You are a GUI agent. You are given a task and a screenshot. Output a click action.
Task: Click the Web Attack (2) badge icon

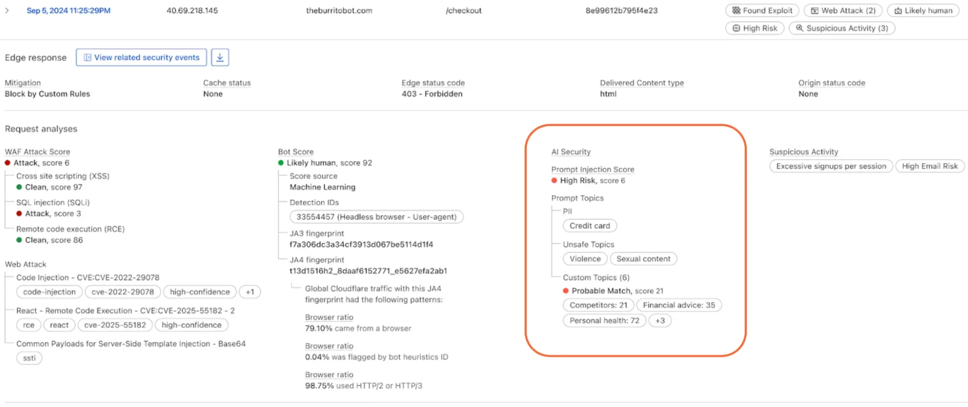[814, 10]
